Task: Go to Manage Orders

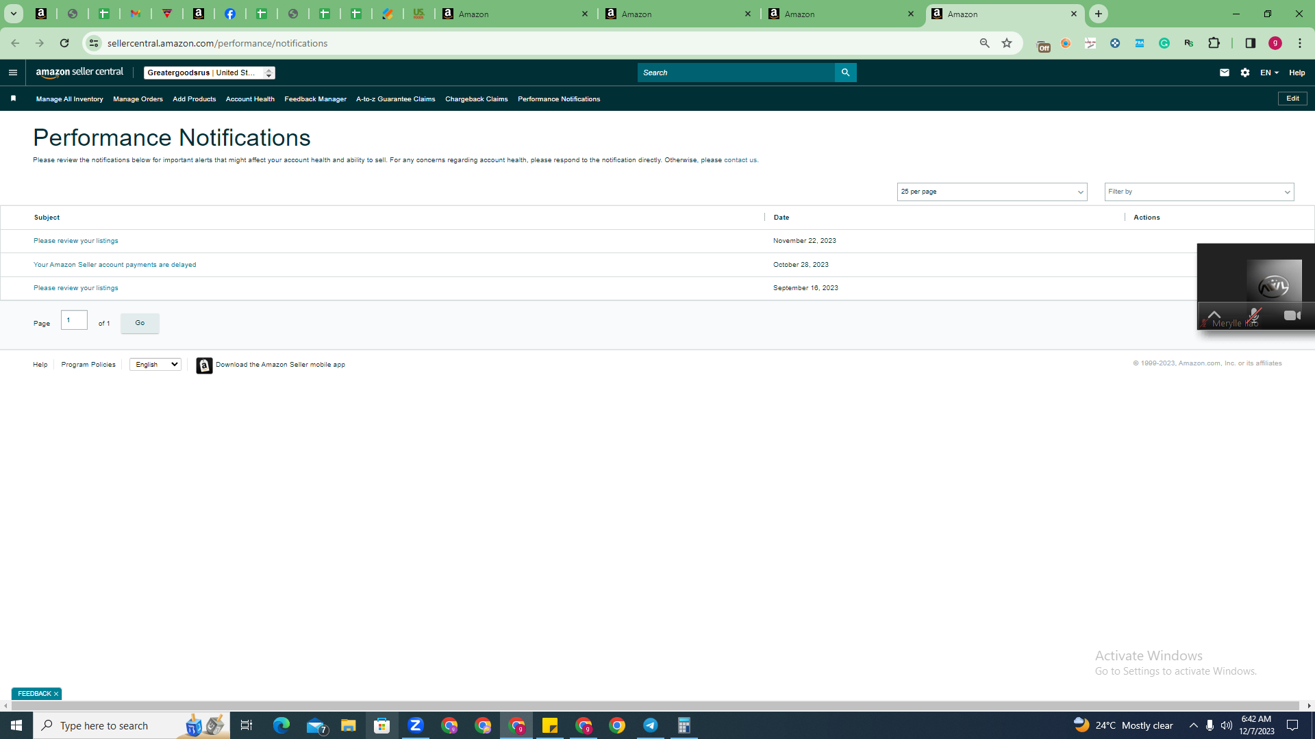Action: click(138, 99)
